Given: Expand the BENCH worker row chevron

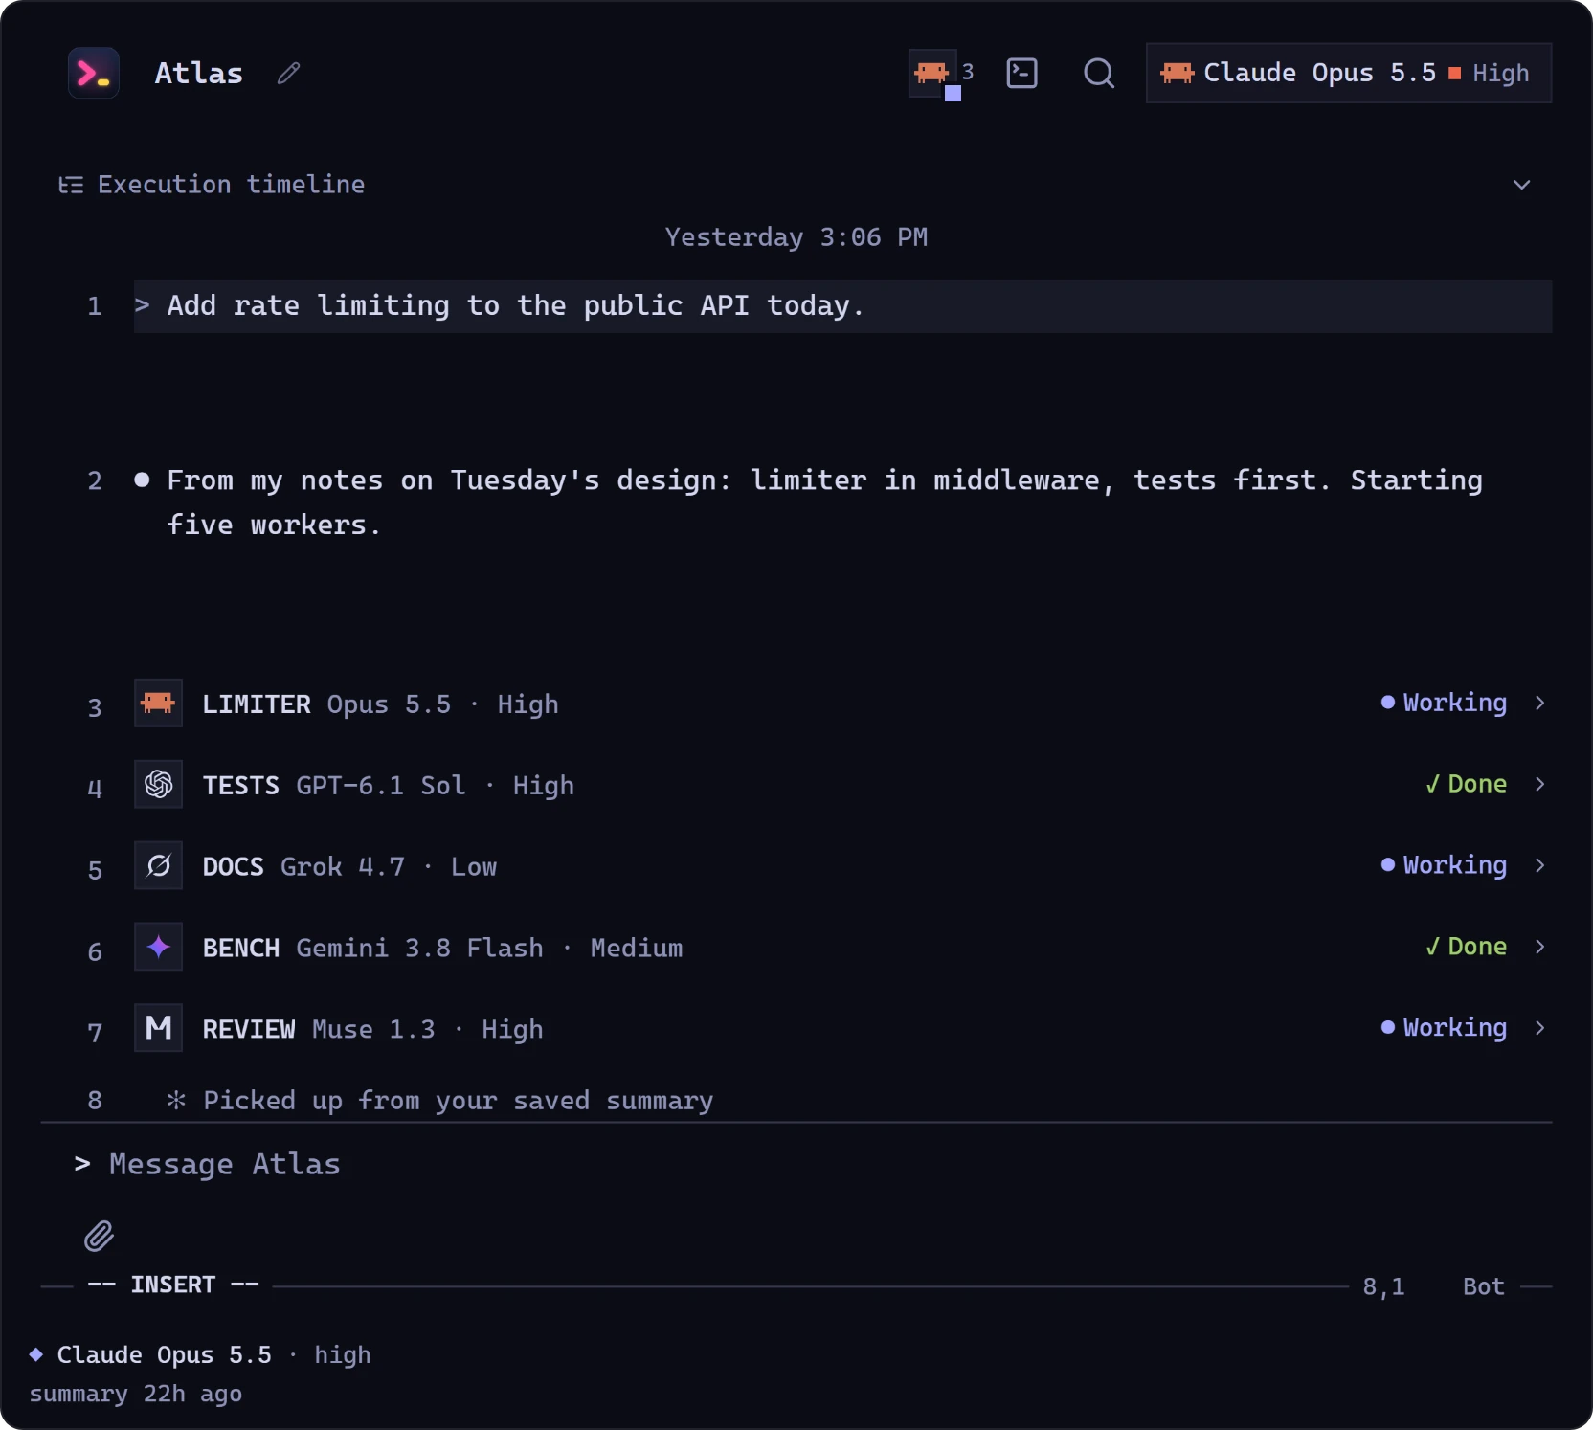Looking at the screenshot, I should tap(1539, 947).
